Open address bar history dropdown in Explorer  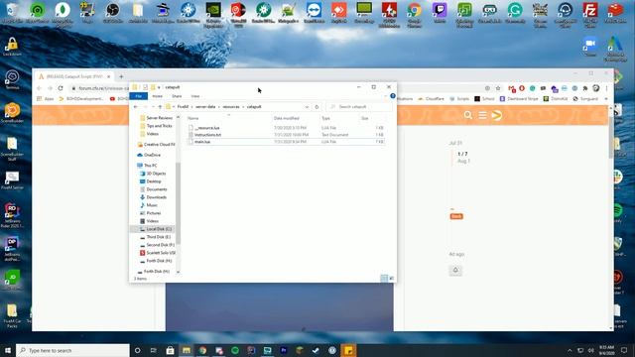coord(307,107)
